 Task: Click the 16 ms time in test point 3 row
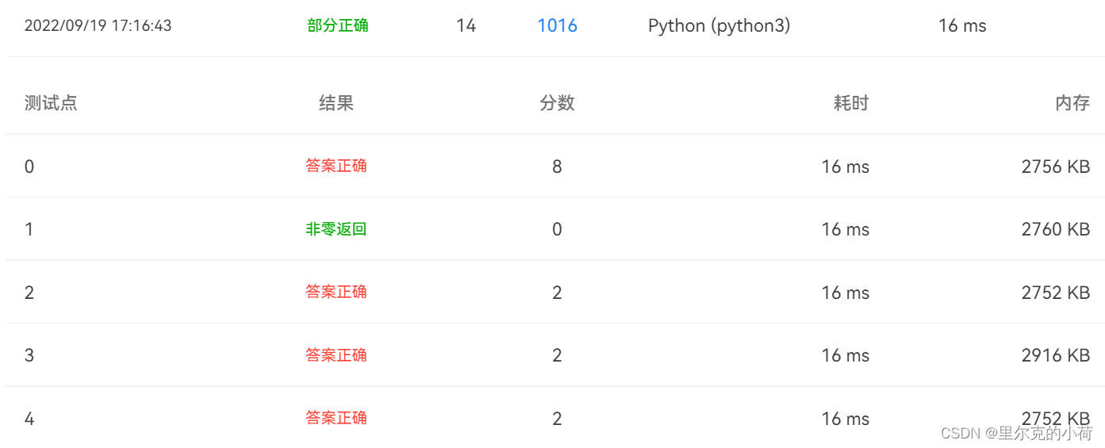pyautogui.click(x=846, y=355)
